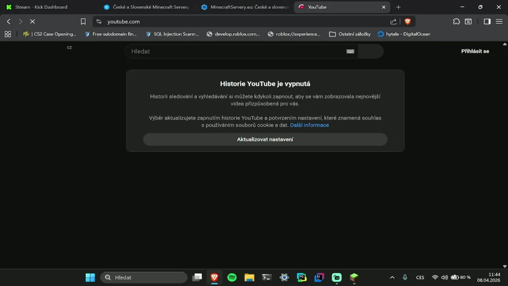The width and height of the screenshot is (508, 286).
Task: Open the extensions puzzle icon
Action: (x=456, y=21)
